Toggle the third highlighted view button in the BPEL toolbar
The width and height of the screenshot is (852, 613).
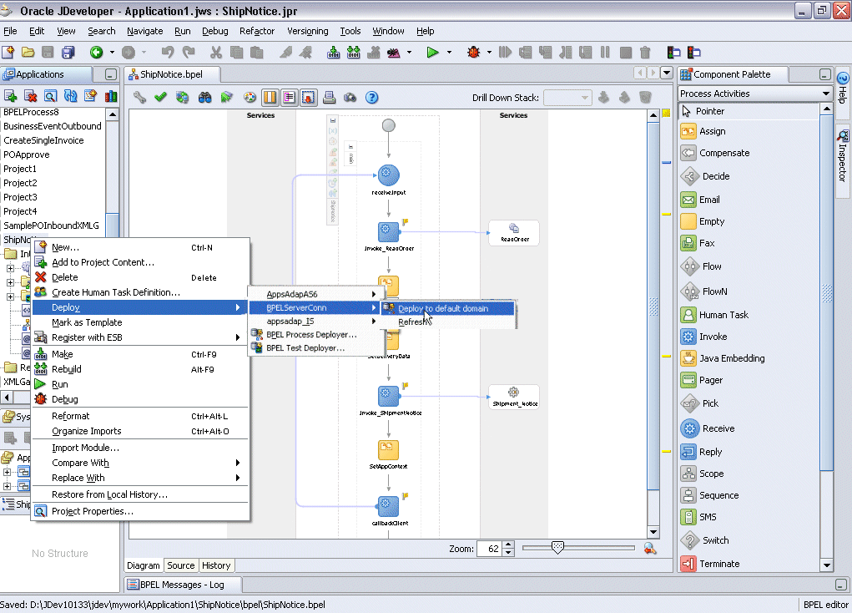tap(309, 98)
